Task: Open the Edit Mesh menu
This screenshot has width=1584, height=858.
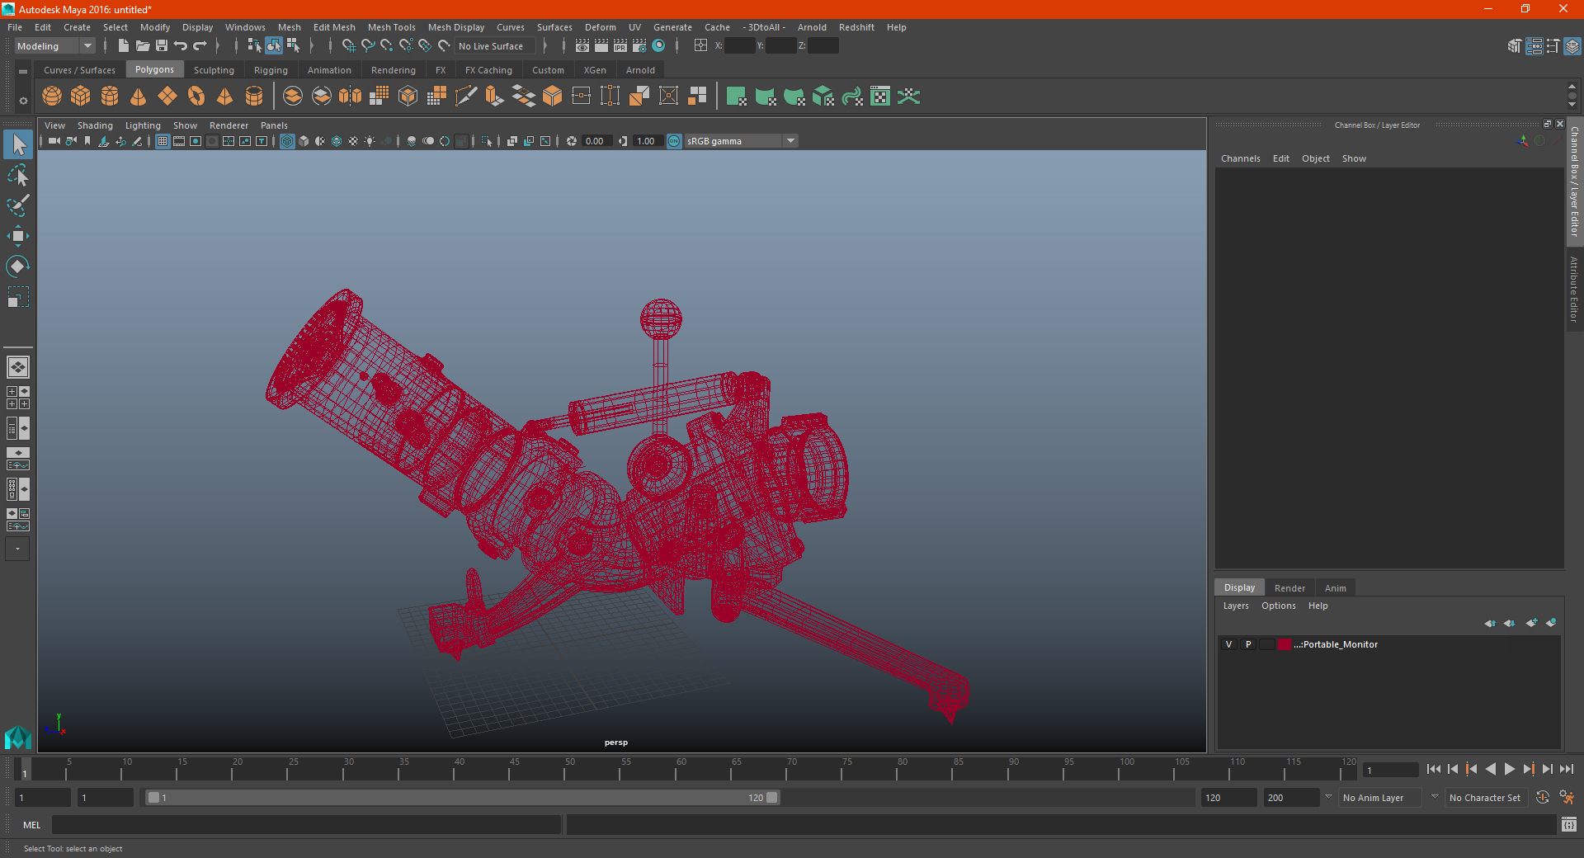Action: point(333,27)
